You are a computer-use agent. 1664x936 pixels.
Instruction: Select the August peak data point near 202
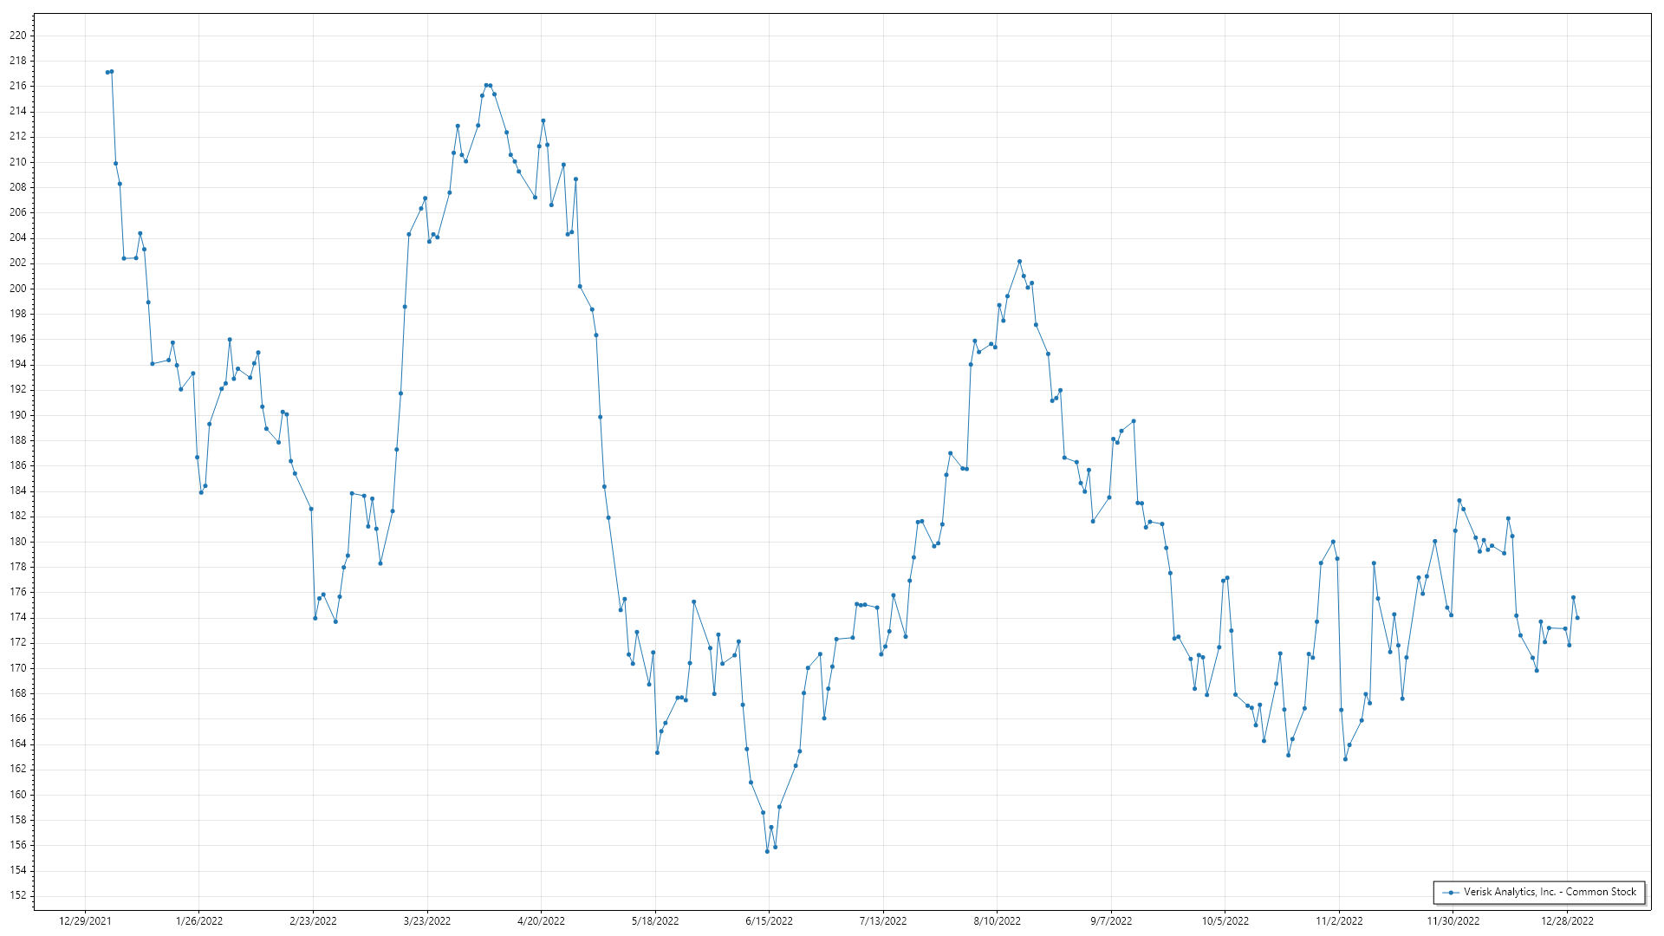[x=1019, y=261]
